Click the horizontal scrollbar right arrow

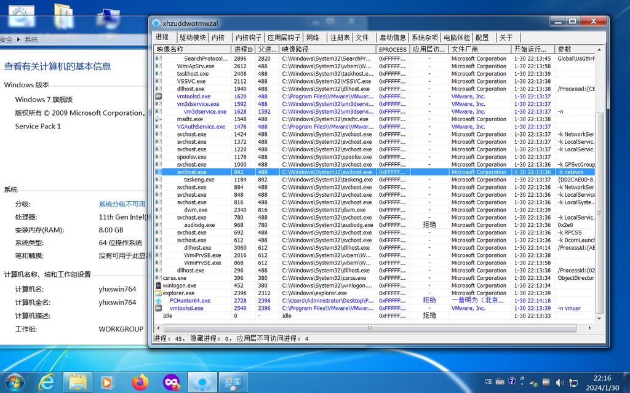point(590,328)
